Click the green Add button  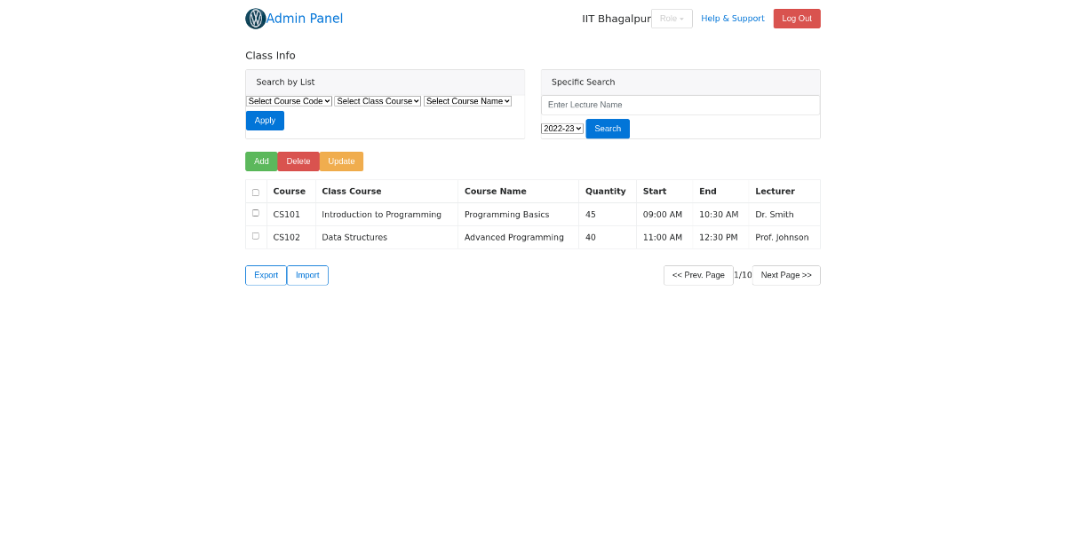click(260, 161)
